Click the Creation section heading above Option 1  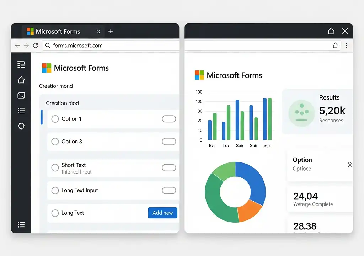pyautogui.click(x=62, y=103)
